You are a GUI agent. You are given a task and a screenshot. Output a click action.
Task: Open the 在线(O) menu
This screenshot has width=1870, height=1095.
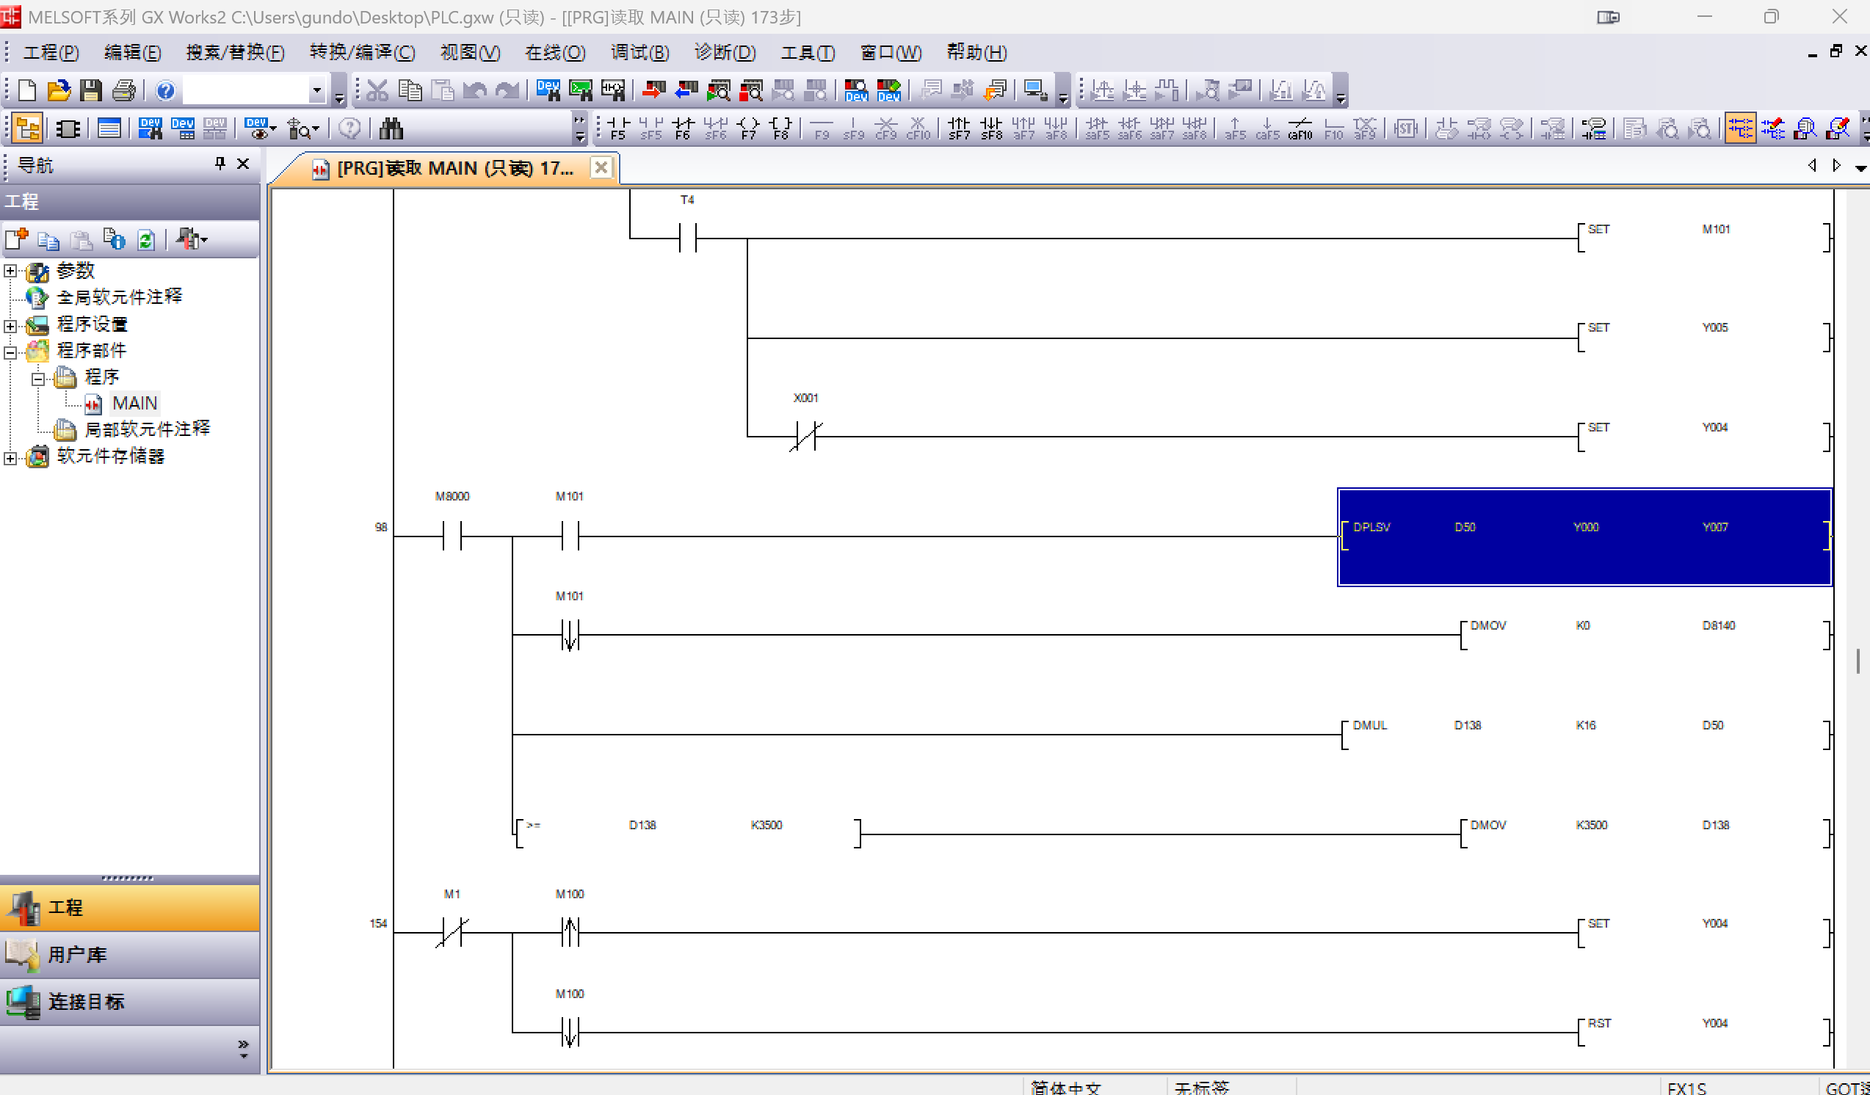point(555,52)
